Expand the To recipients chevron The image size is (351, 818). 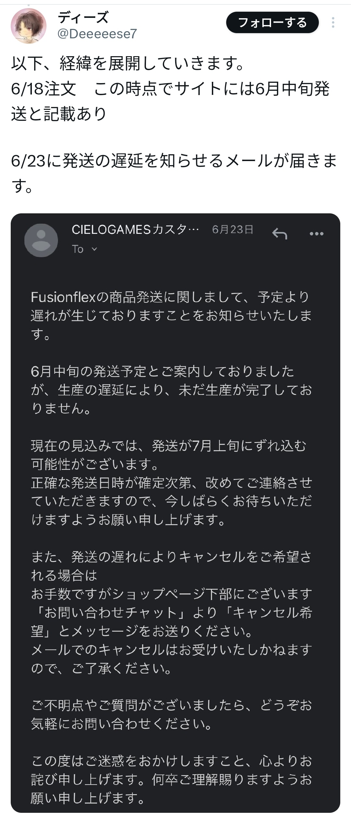pyautogui.click(x=94, y=249)
